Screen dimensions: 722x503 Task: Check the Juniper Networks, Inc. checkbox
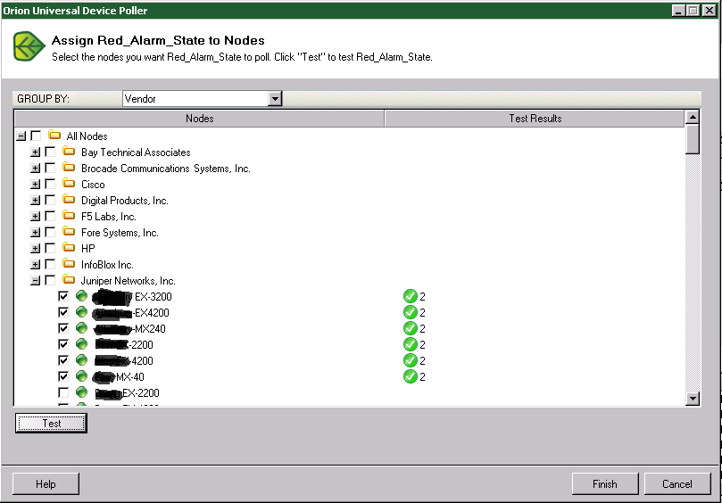click(x=50, y=280)
